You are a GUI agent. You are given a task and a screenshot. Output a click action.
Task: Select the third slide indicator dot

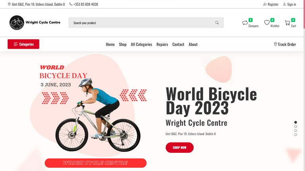pyautogui.click(x=295, y=131)
